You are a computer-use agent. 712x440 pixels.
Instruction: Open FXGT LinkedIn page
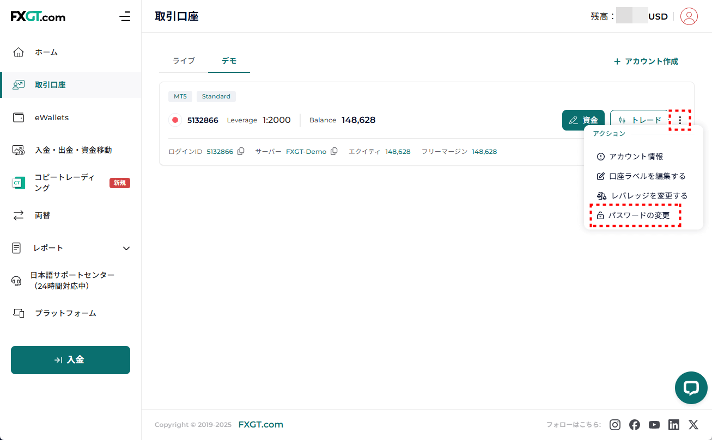tap(674, 425)
